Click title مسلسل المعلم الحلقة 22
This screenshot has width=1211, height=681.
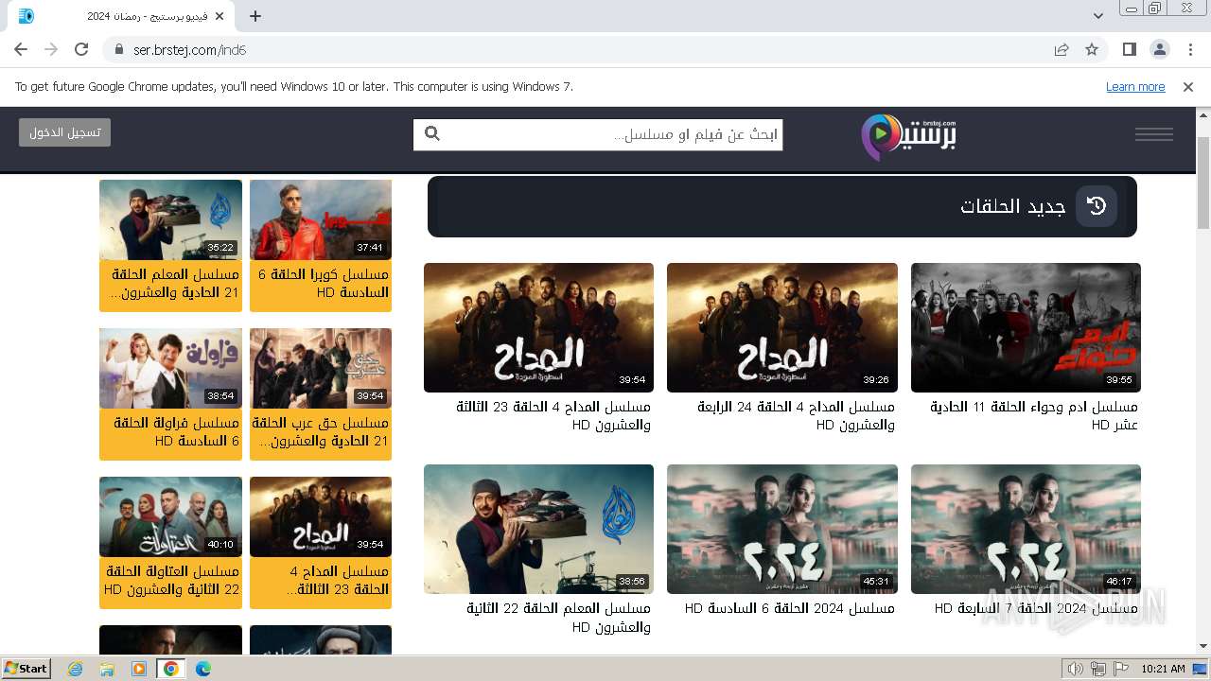[558, 618]
